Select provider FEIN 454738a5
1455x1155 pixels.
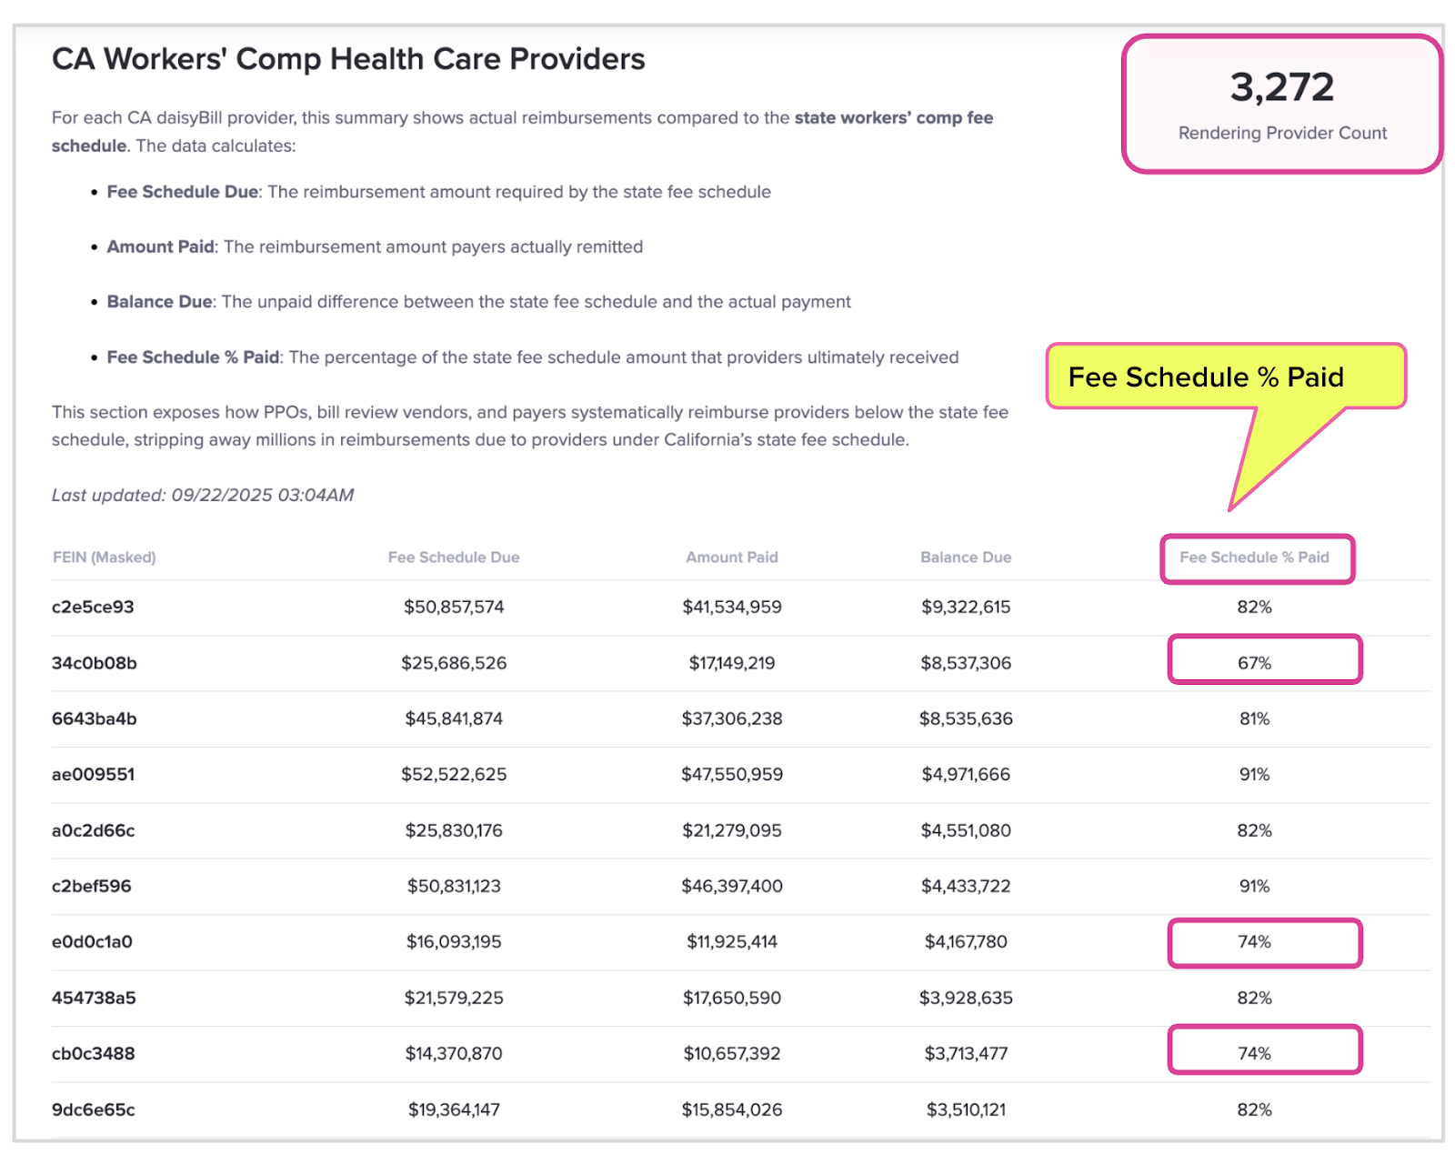coord(94,998)
